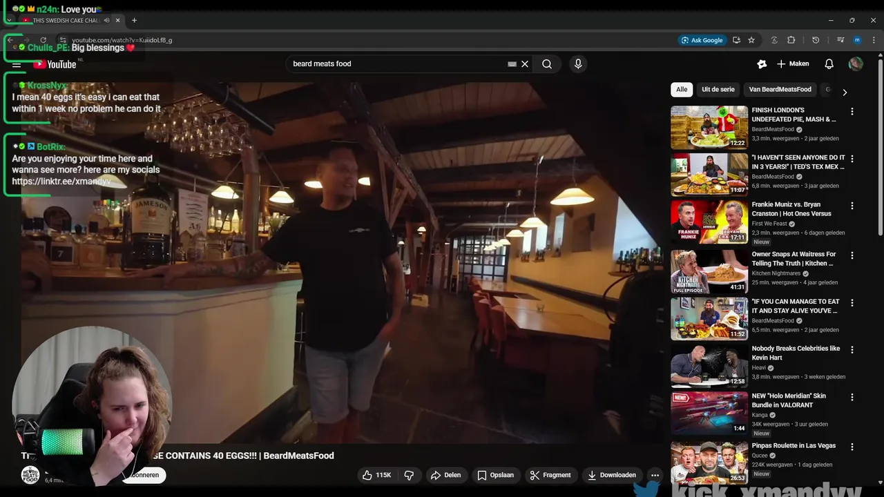
Task: Open options for Ted's Tex Mex video
Action: tap(852, 159)
